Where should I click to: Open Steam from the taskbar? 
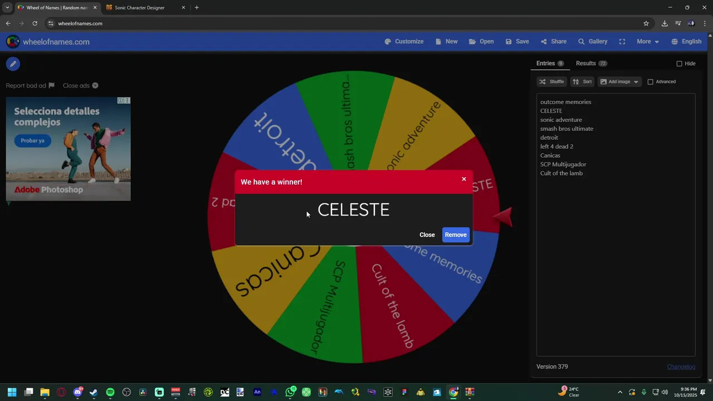click(94, 392)
